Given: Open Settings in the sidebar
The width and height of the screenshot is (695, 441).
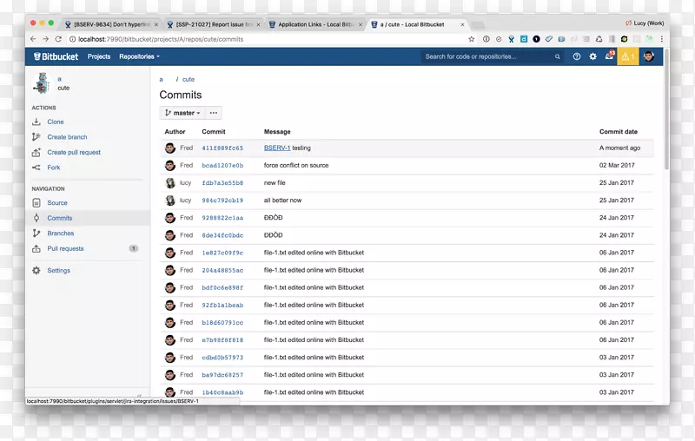Looking at the screenshot, I should pyautogui.click(x=58, y=271).
